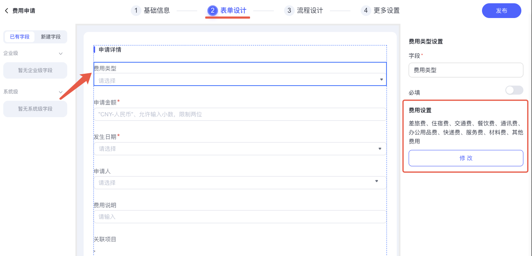Click the 费用设置 heading text

[420, 110]
